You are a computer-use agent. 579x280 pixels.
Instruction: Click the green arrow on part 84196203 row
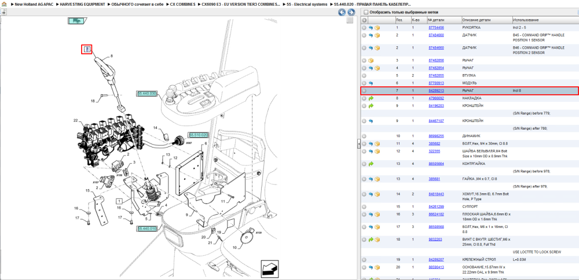coord(371,106)
